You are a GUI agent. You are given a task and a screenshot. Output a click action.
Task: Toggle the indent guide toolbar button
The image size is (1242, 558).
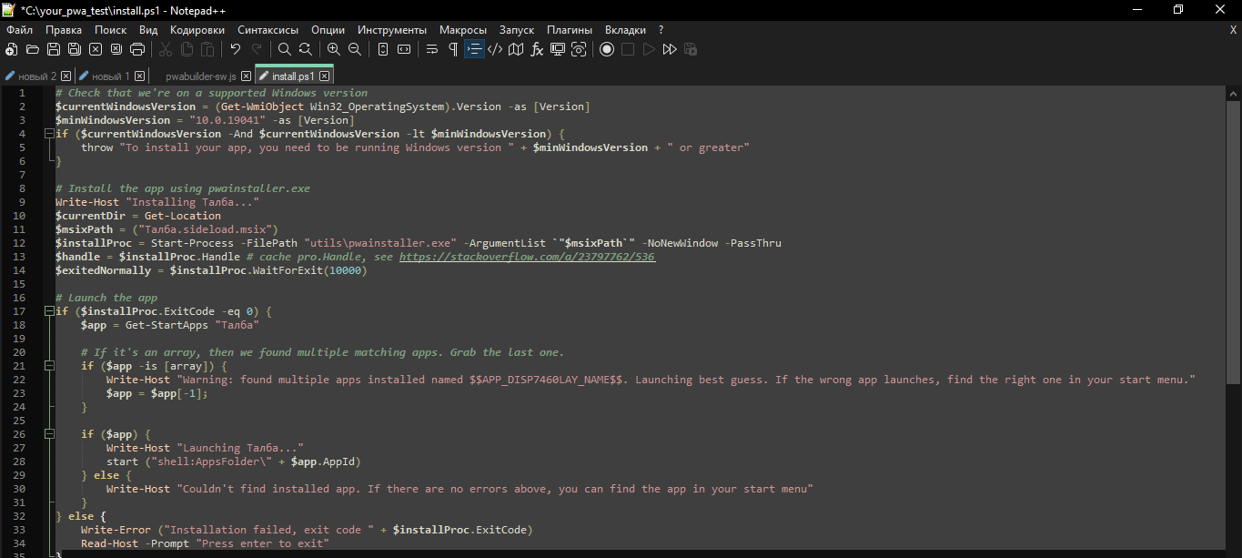click(474, 49)
